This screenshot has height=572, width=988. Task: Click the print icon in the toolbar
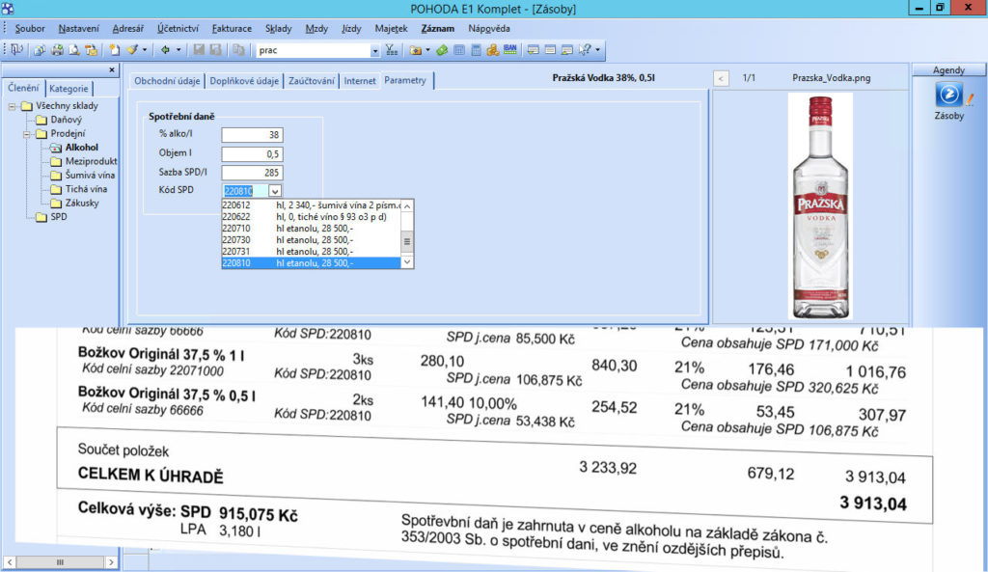click(57, 50)
